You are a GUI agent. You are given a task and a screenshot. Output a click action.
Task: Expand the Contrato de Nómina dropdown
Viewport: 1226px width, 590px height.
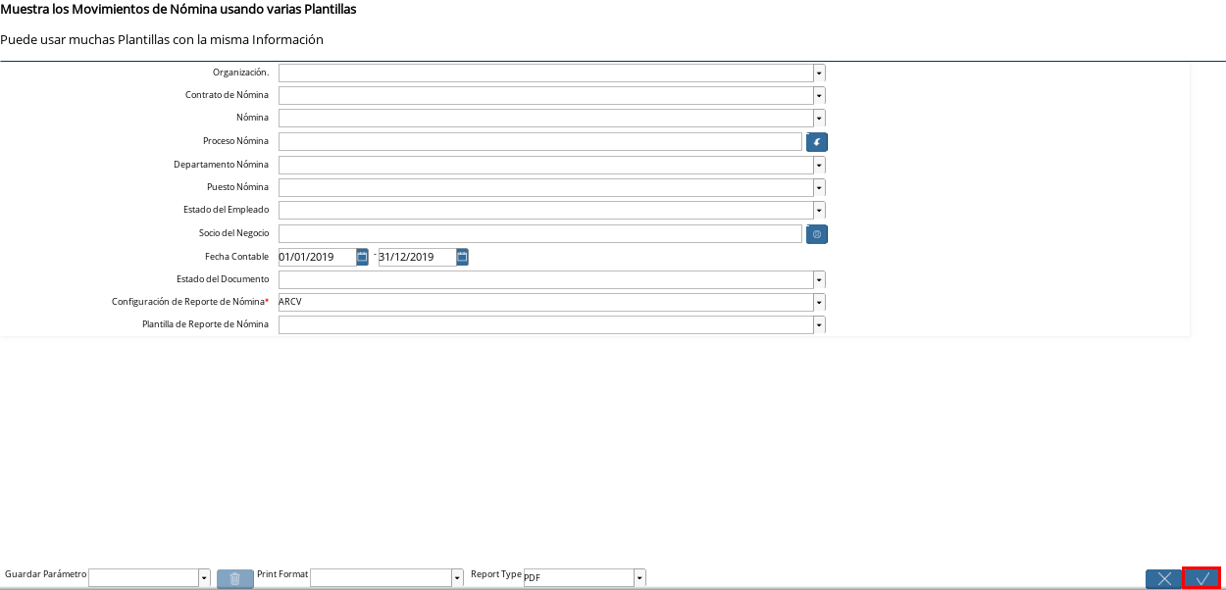819,95
